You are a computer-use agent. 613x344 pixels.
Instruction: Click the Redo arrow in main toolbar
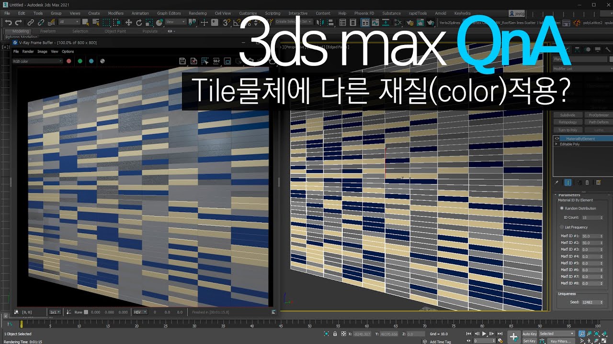pos(18,22)
